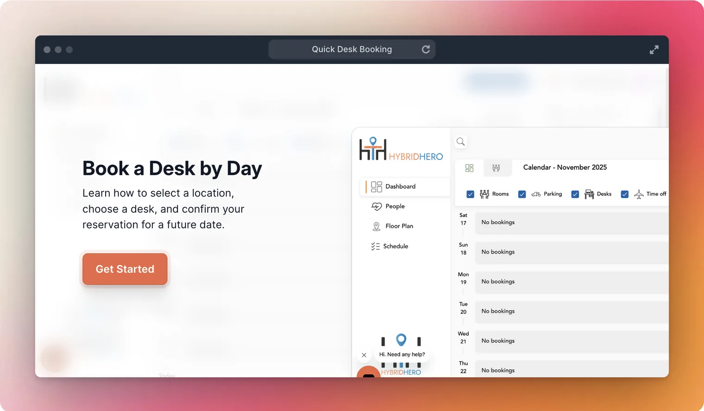Image resolution: width=704 pixels, height=411 pixels.
Task: Click the Rooms meeting icon
Action: (x=484, y=194)
